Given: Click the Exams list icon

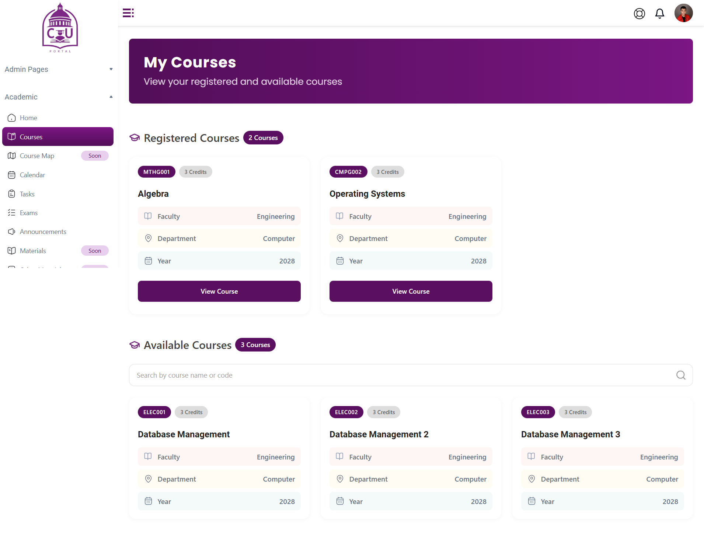Looking at the screenshot, I should [x=12, y=213].
